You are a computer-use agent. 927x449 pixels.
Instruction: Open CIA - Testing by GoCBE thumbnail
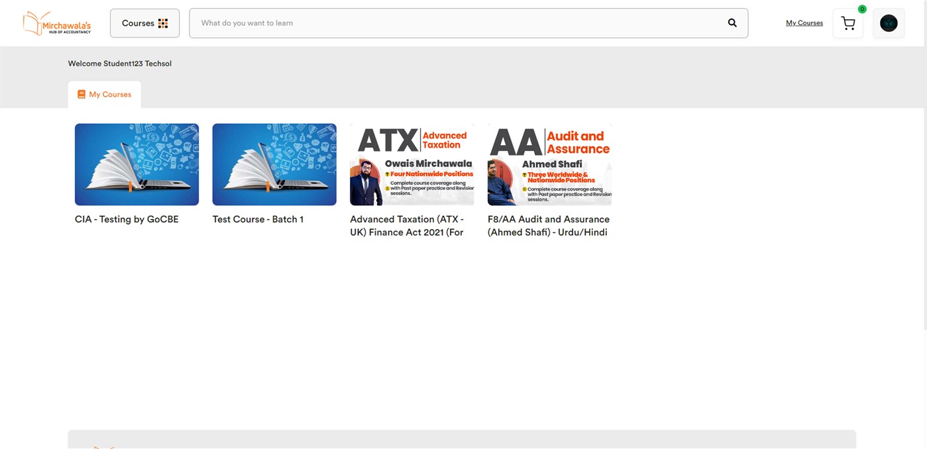(136, 164)
